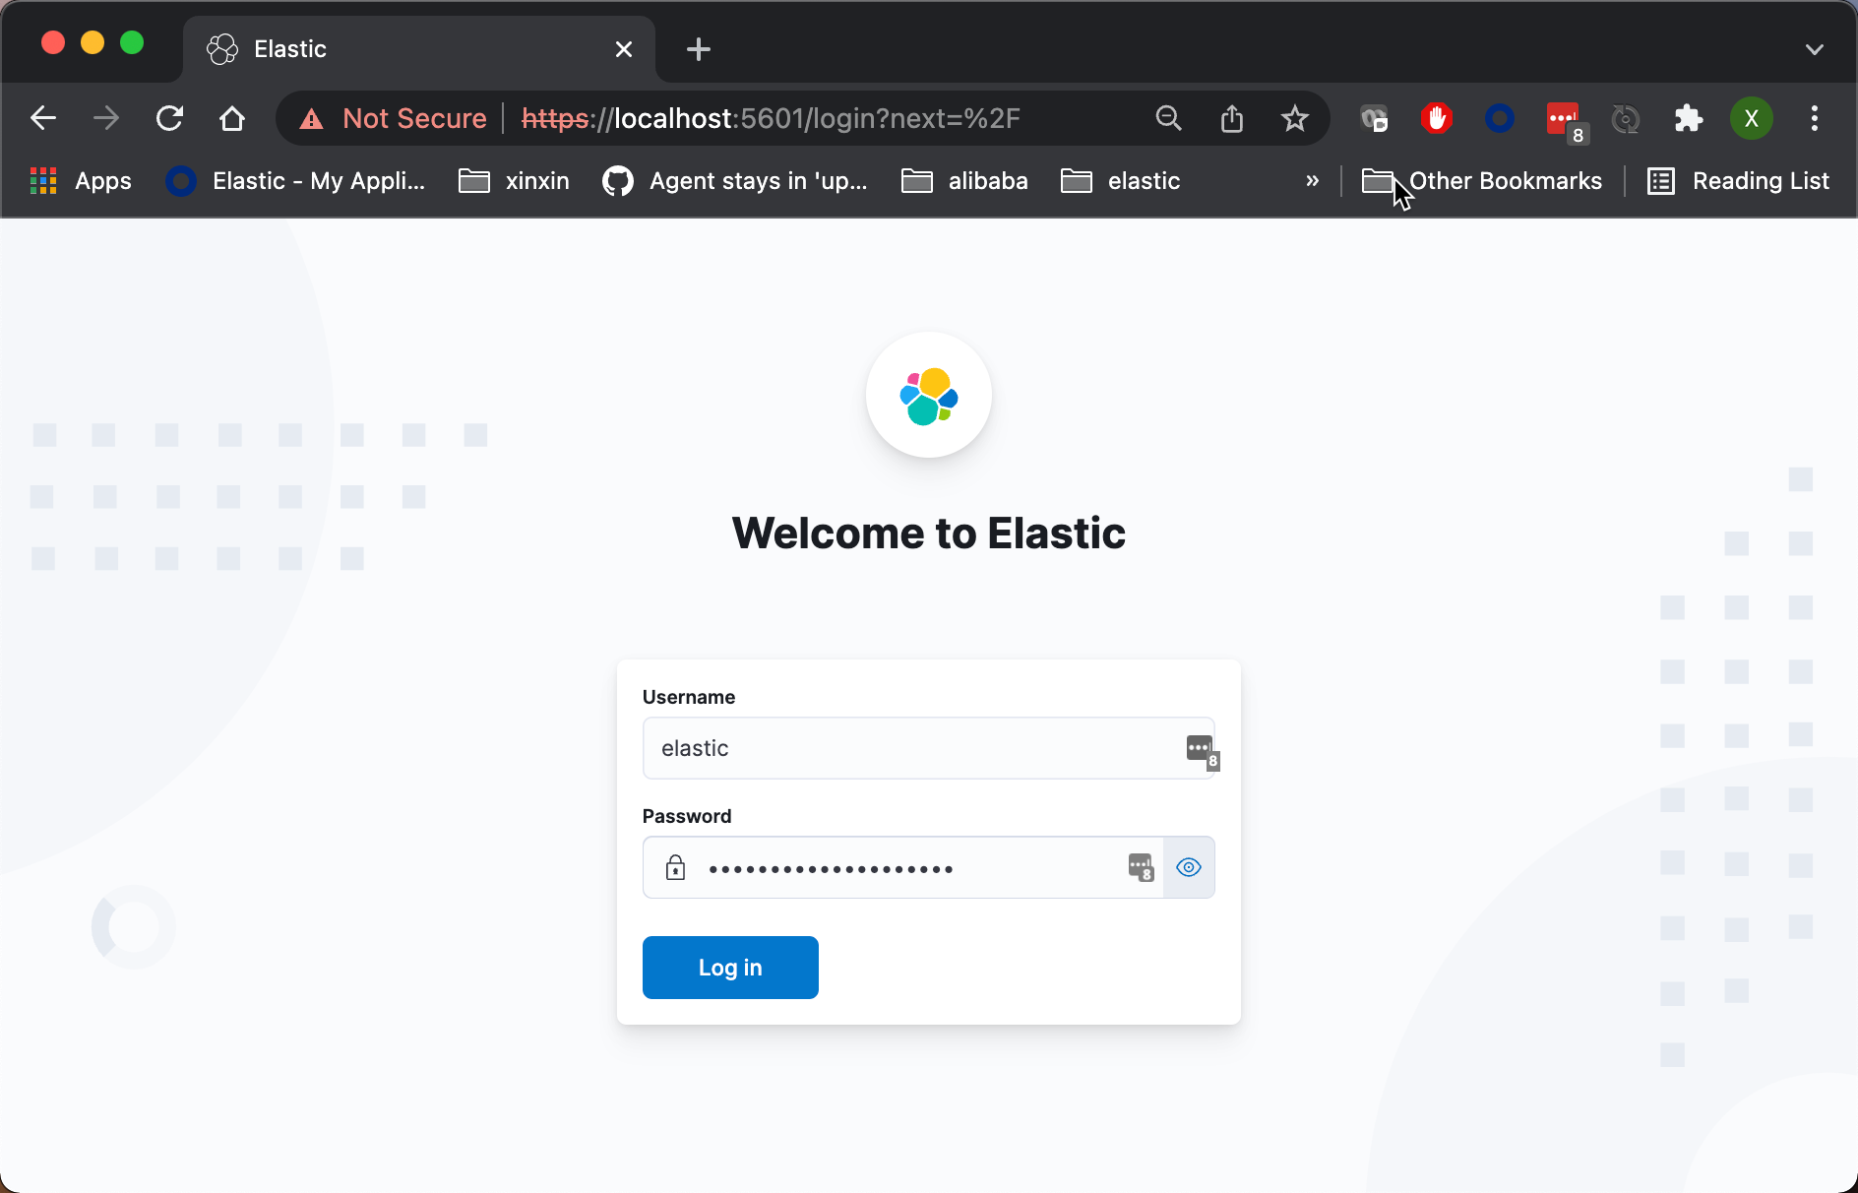This screenshot has width=1858, height=1193.
Task: Open a new tab with plus button
Action: pos(699,49)
